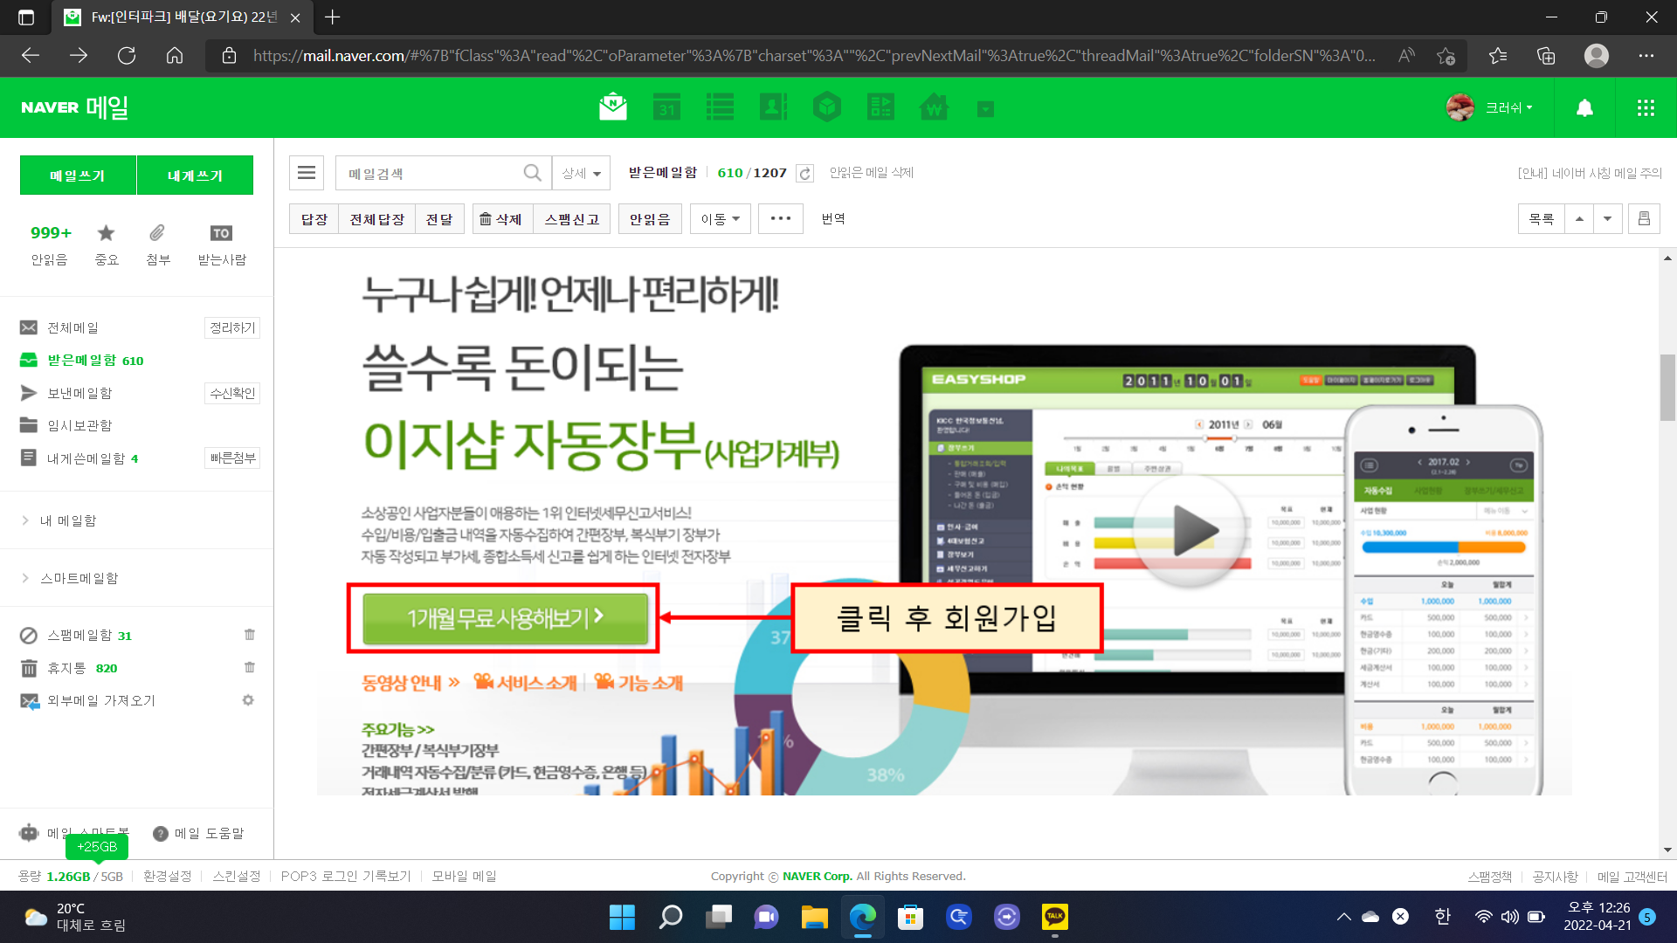Click 1개월 무료 사용해보기 button
1677x943 pixels.
pos(506,618)
